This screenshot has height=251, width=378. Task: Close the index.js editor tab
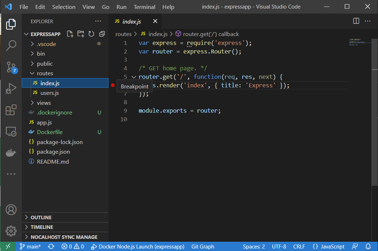click(x=155, y=21)
